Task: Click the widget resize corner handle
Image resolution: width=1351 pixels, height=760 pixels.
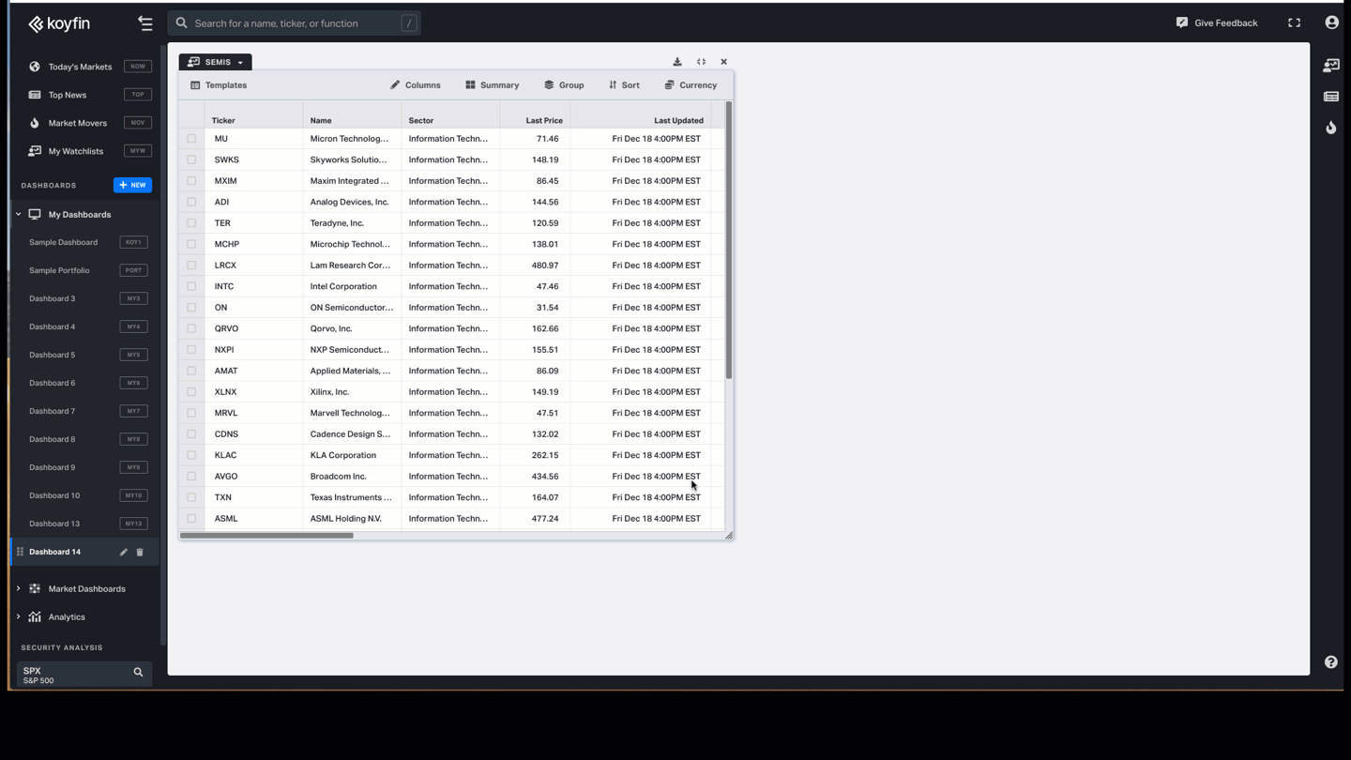Action: click(729, 536)
